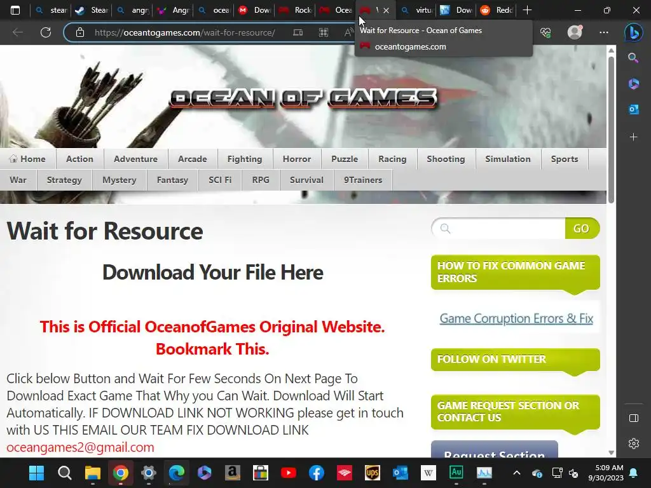Open the tab actions menu icon

pos(15,10)
